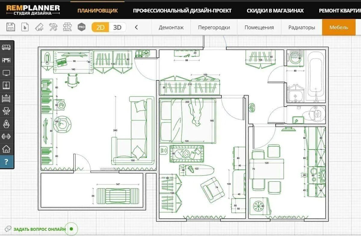Select the dumbbell sports category icon
This screenshot has width=361, height=237.
pos(6,136)
